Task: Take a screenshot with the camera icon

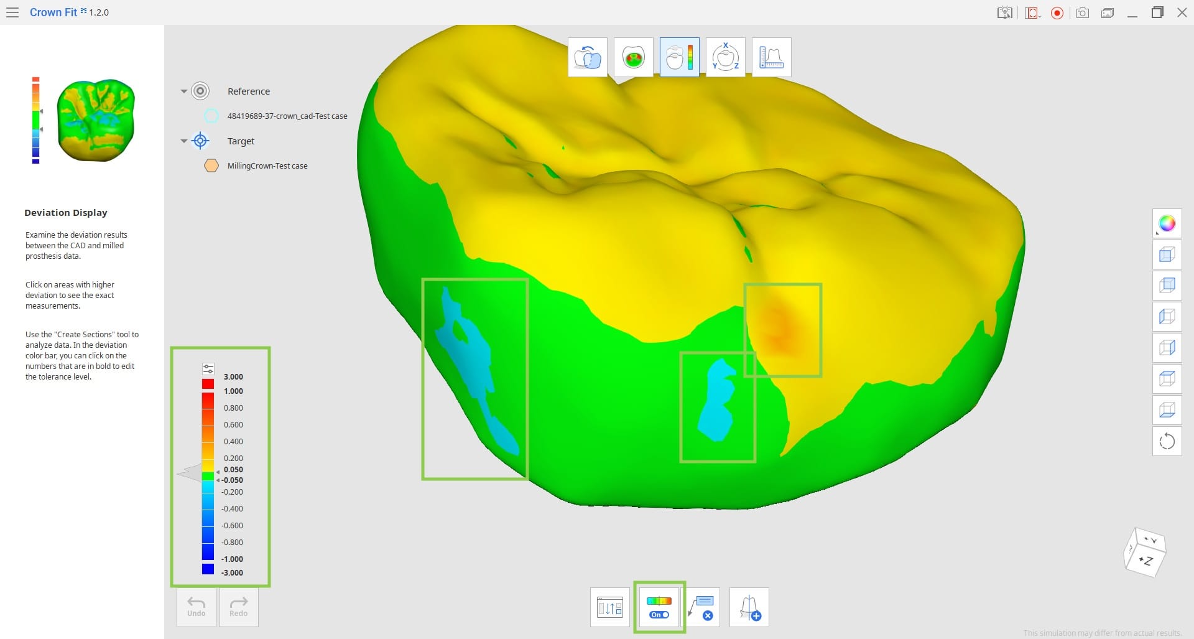Action: 1082,13
